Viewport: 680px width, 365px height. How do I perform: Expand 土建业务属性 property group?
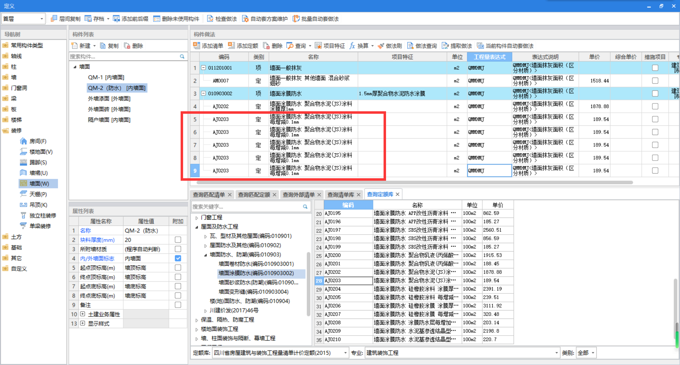(83, 314)
